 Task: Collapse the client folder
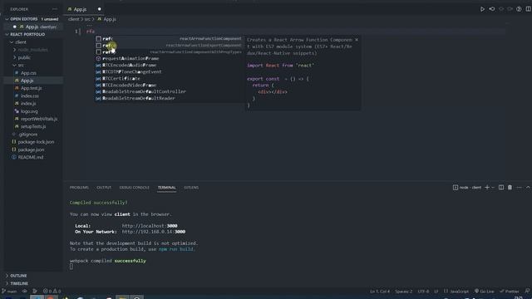32,42
